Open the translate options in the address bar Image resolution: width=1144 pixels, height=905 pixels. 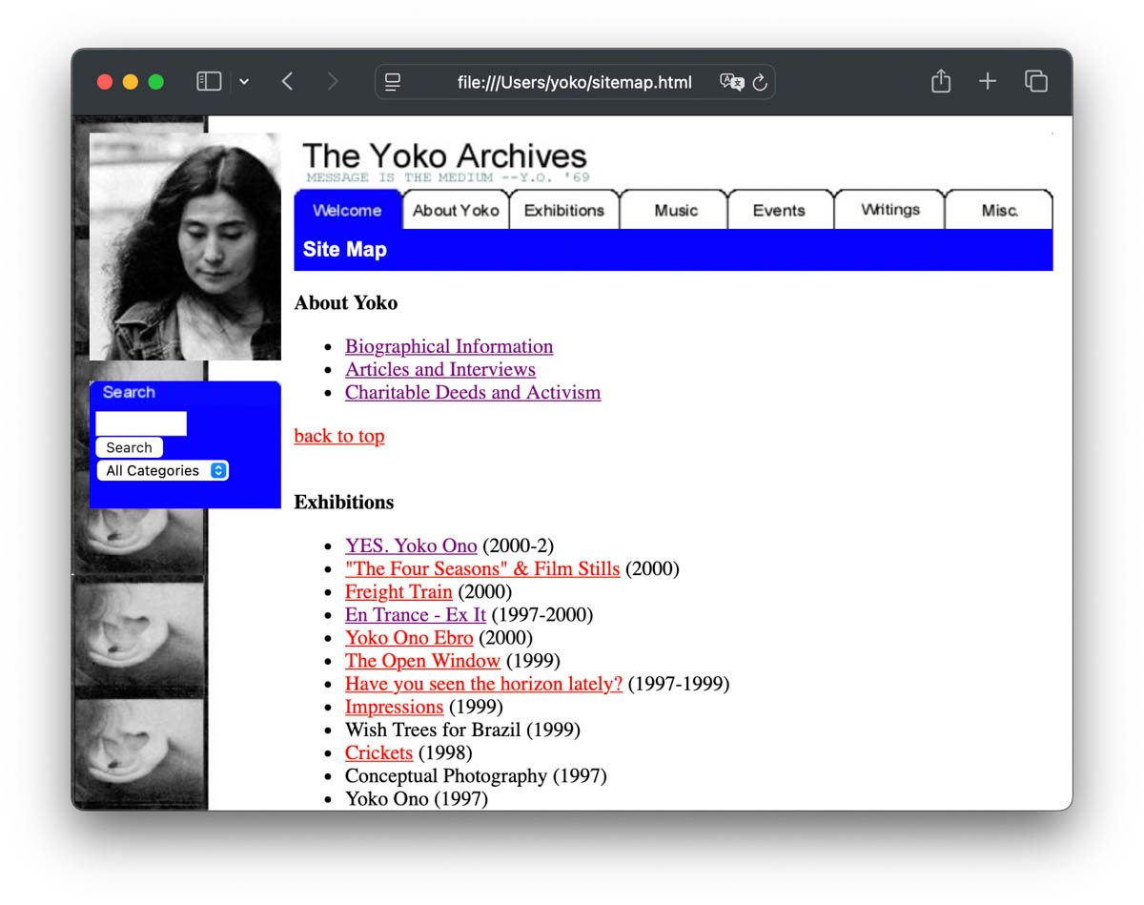tap(730, 82)
